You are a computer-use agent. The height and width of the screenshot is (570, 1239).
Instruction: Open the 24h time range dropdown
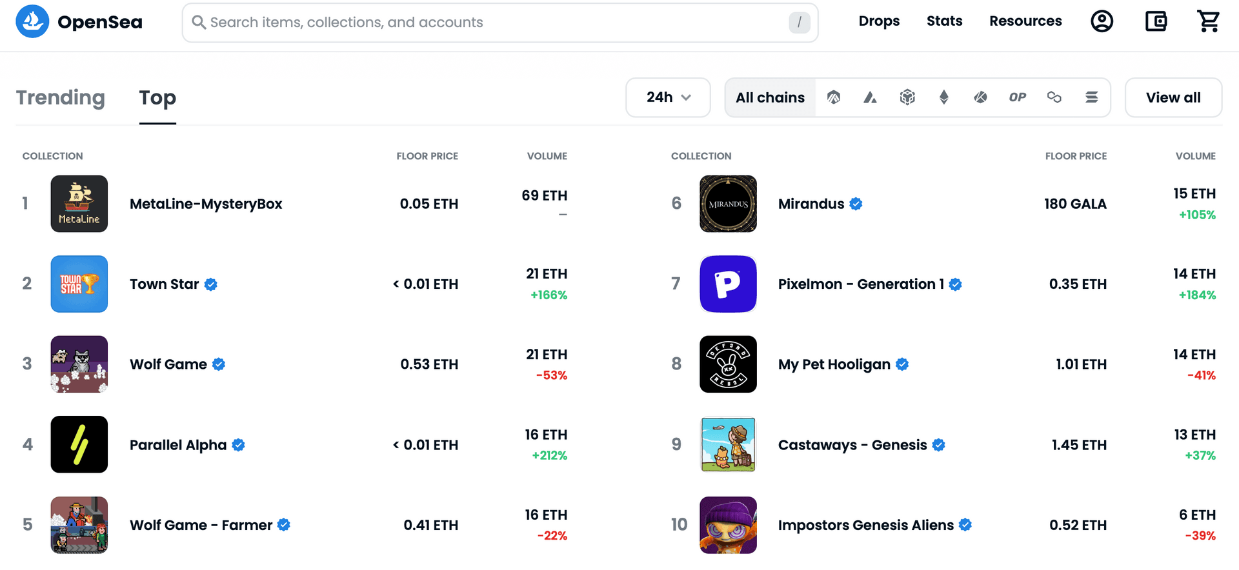[668, 97]
